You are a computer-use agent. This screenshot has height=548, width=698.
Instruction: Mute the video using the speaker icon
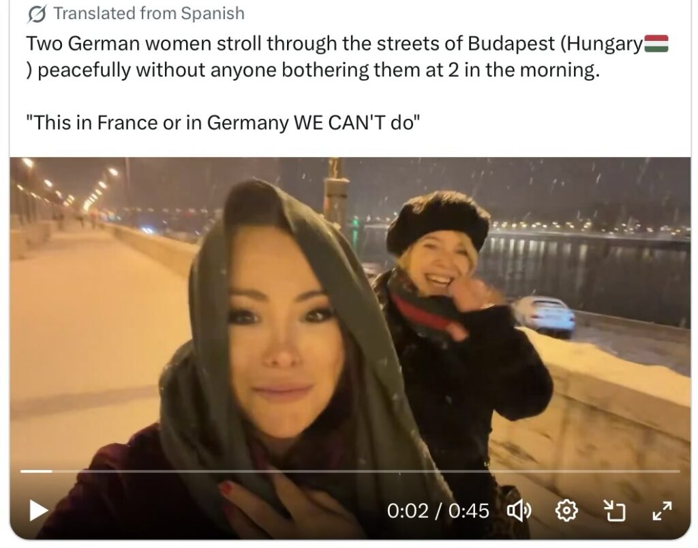point(519,510)
